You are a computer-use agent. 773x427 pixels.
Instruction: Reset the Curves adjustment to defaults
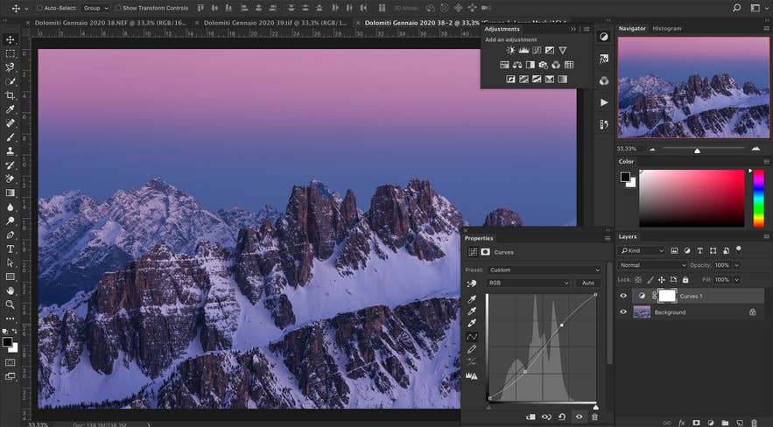click(x=562, y=416)
